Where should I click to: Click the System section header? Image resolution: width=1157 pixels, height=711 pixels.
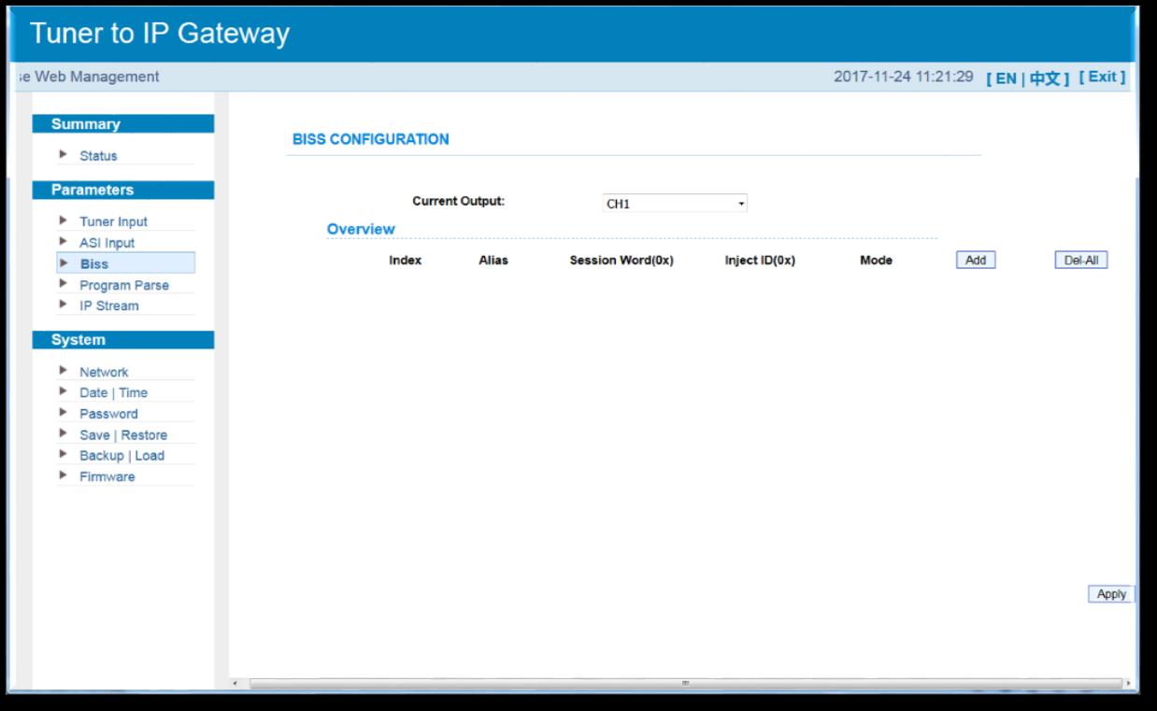[123, 340]
